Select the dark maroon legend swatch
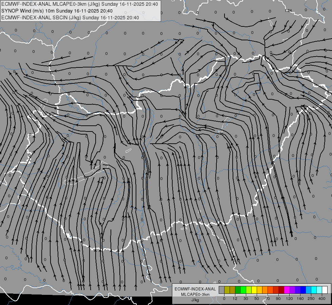The image size is (332, 305). (x=281, y=290)
